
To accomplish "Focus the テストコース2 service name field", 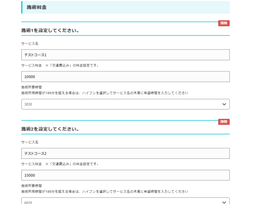I will (125, 153).
